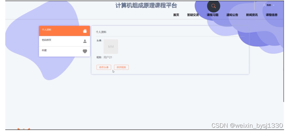
Task: Open 新闻资讯 navigation item
Action: [x=252, y=15]
